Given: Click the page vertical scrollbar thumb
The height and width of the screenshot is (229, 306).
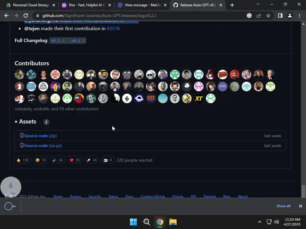Looking at the screenshot, I should [303, 191].
